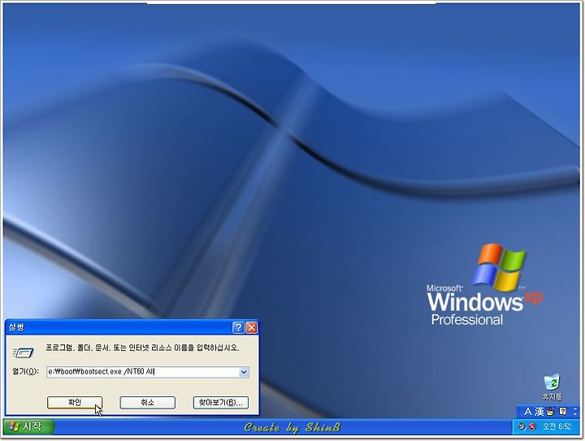Screen dimensions: 585x441
Task: Open the 찾아보기(B)... browse button
Action: [x=220, y=402]
